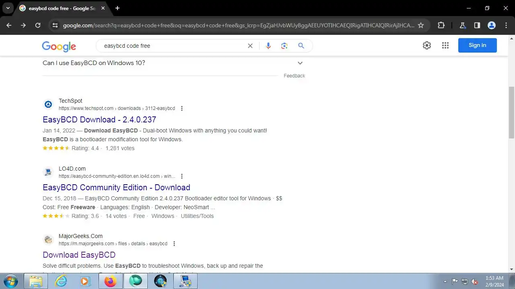Click the techspot.com URL breadcrumb
The image size is (515, 289).
click(117, 108)
